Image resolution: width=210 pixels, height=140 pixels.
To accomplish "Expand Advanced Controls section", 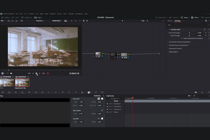I will pos(175,48).
